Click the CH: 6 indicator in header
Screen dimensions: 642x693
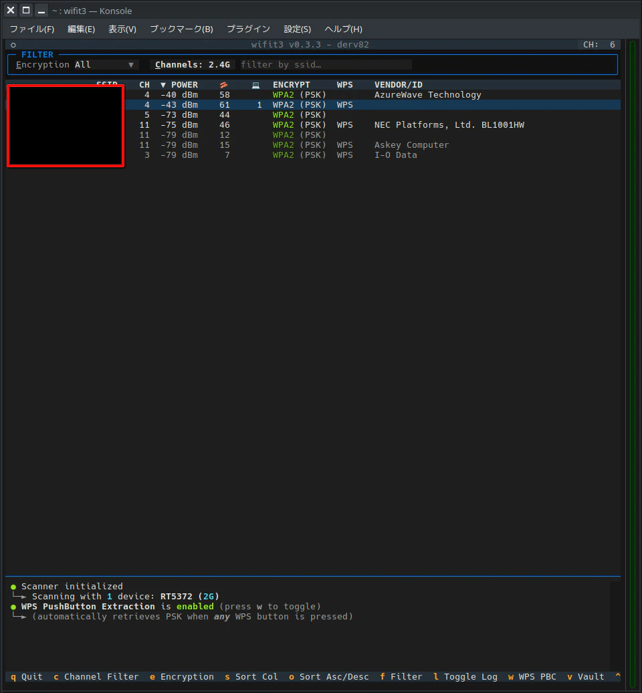pos(599,45)
